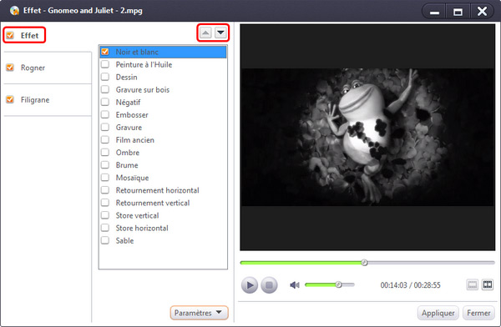Image resolution: width=501 pixels, height=327 pixels.
Task: Select the 'Store horizontal' label
Action: click(x=142, y=228)
